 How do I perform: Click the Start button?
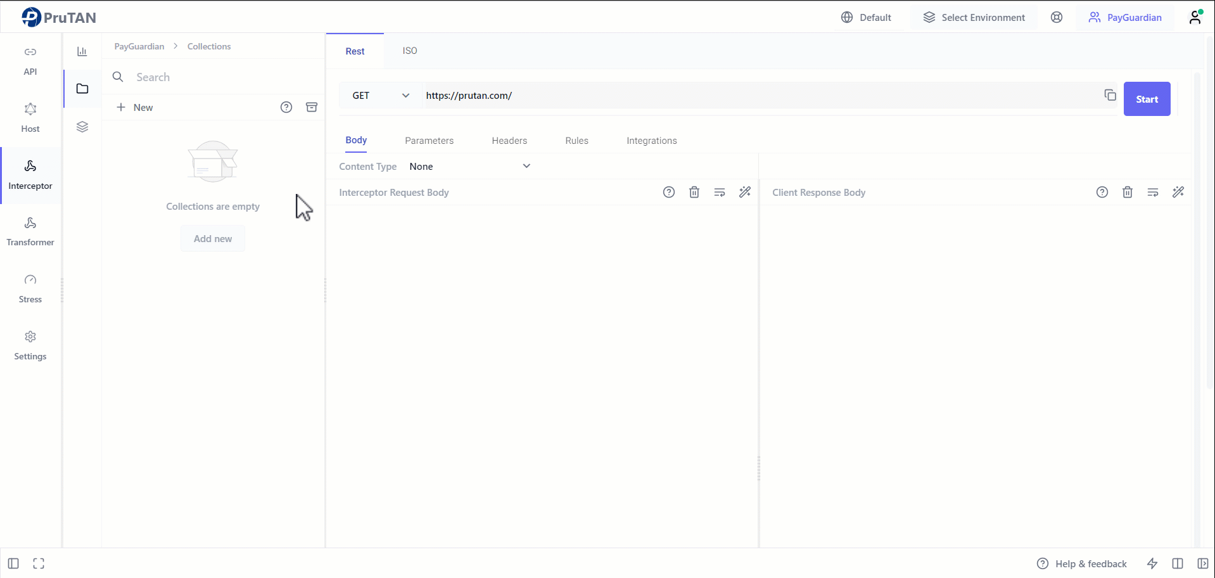click(1147, 99)
